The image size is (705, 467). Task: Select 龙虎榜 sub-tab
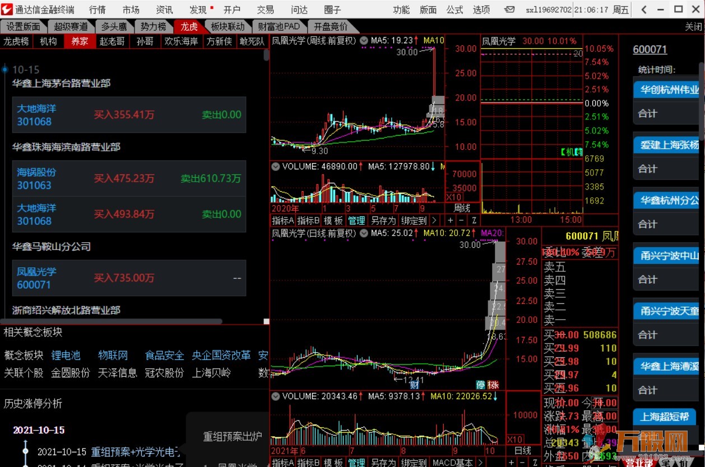pos(16,41)
